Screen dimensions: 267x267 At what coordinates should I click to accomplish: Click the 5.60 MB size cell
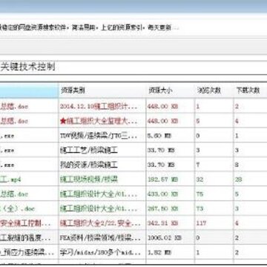click(171, 136)
